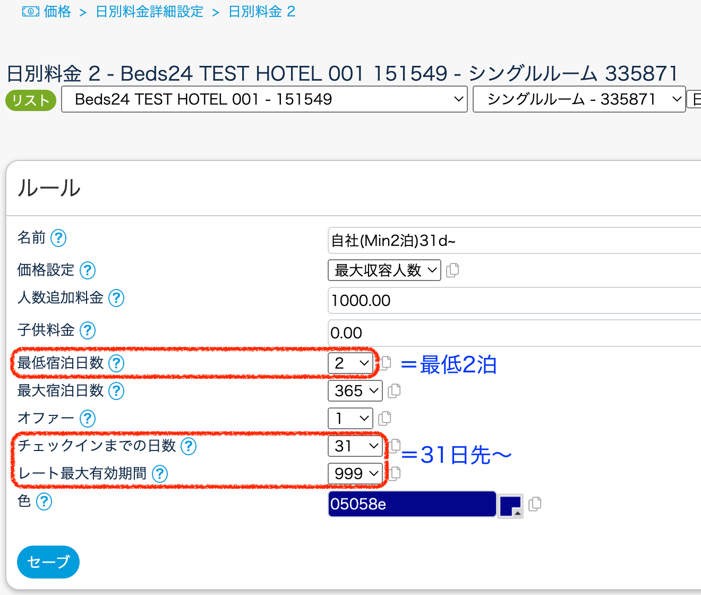Open the Beds24 TEST HOTEL property selector
701x595 pixels.
click(x=264, y=99)
